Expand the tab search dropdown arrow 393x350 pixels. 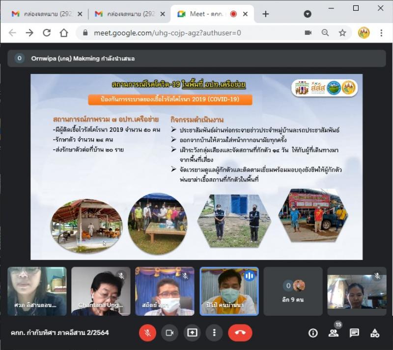click(x=308, y=14)
